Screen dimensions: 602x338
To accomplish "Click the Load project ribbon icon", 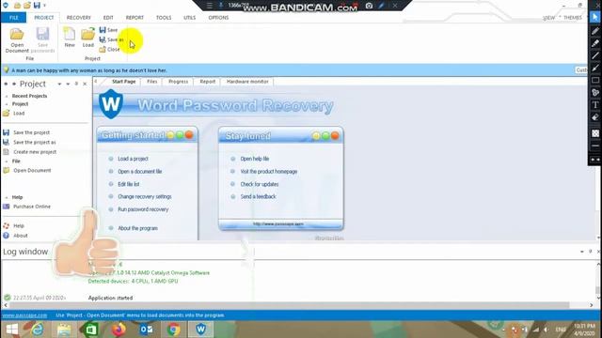I will 87,38.
